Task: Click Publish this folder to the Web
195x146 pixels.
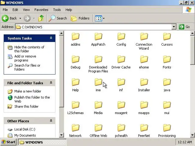Action: 32,99
